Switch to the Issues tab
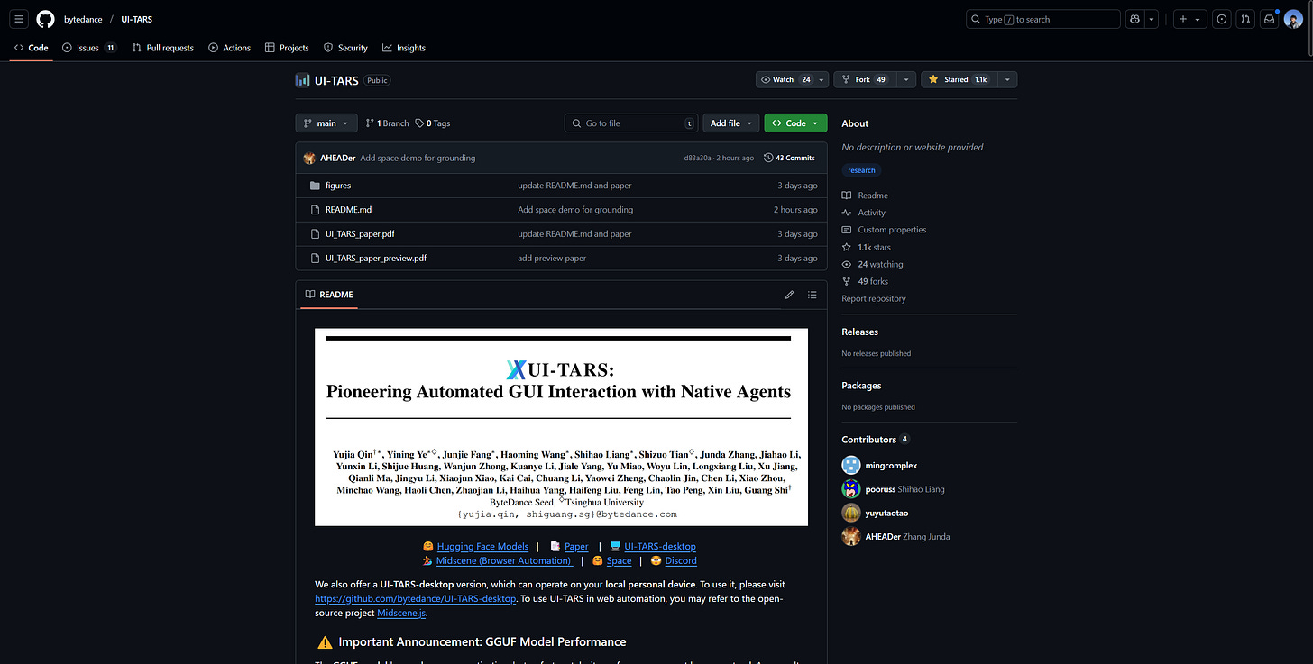This screenshot has height=664, width=1313. (89, 48)
